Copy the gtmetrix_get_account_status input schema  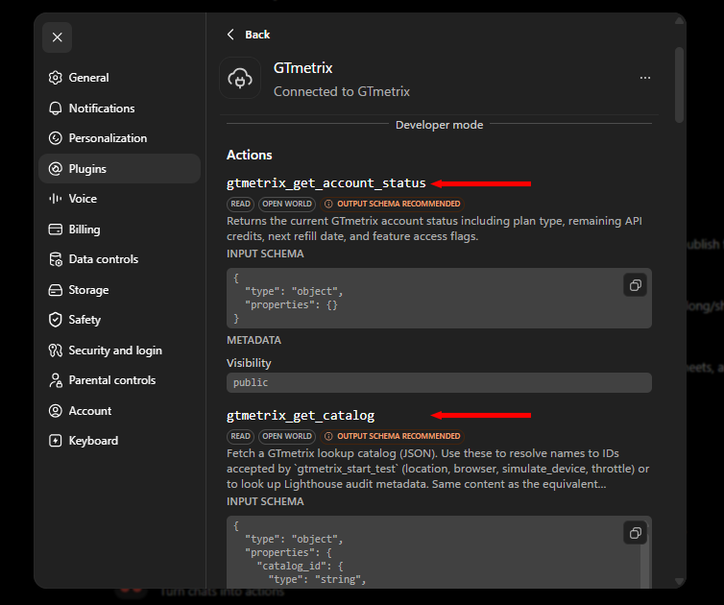pyautogui.click(x=636, y=285)
